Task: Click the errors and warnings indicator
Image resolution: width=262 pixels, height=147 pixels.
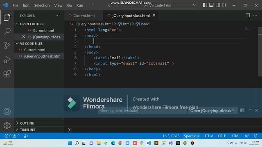Action: tap(12, 136)
